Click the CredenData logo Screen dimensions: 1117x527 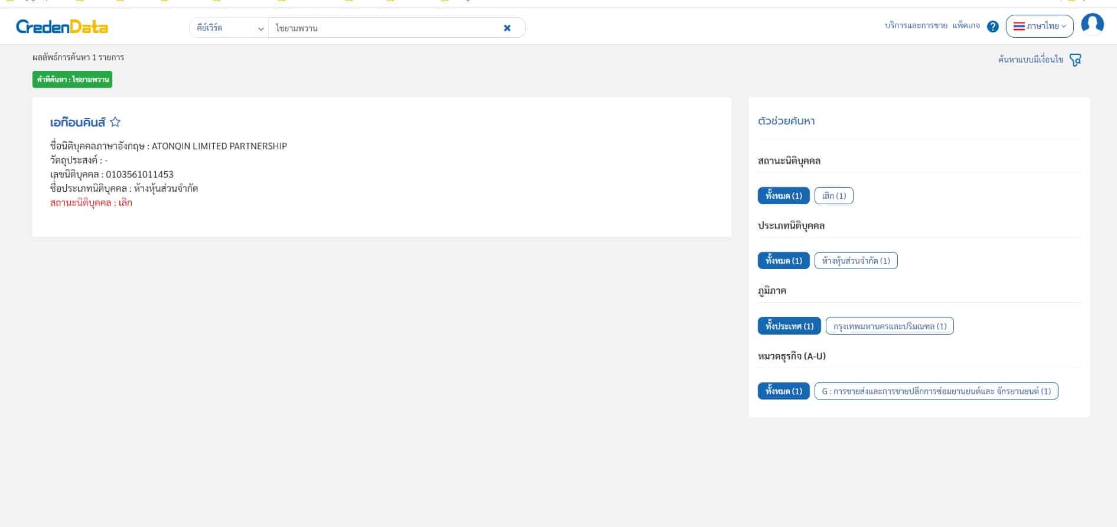(x=62, y=27)
